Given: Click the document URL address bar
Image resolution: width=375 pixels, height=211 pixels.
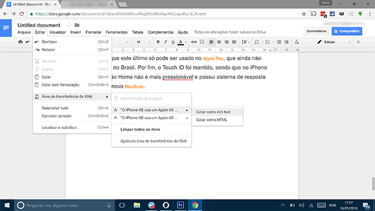Looking at the screenshot, I should 125,14.
